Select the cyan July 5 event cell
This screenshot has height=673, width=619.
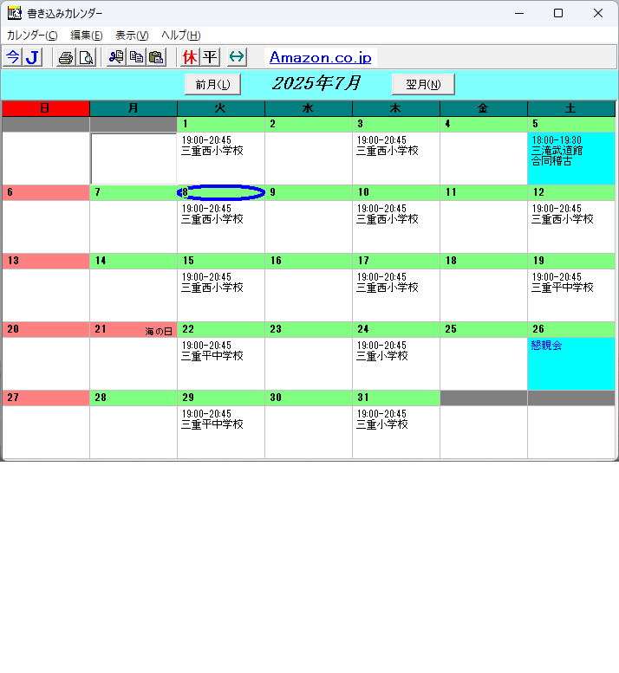[x=570, y=158]
